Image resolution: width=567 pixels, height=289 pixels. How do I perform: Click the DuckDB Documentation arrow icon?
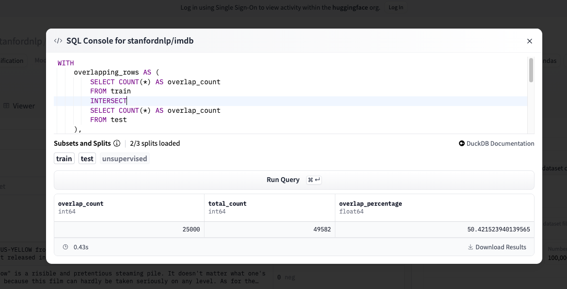(462, 144)
